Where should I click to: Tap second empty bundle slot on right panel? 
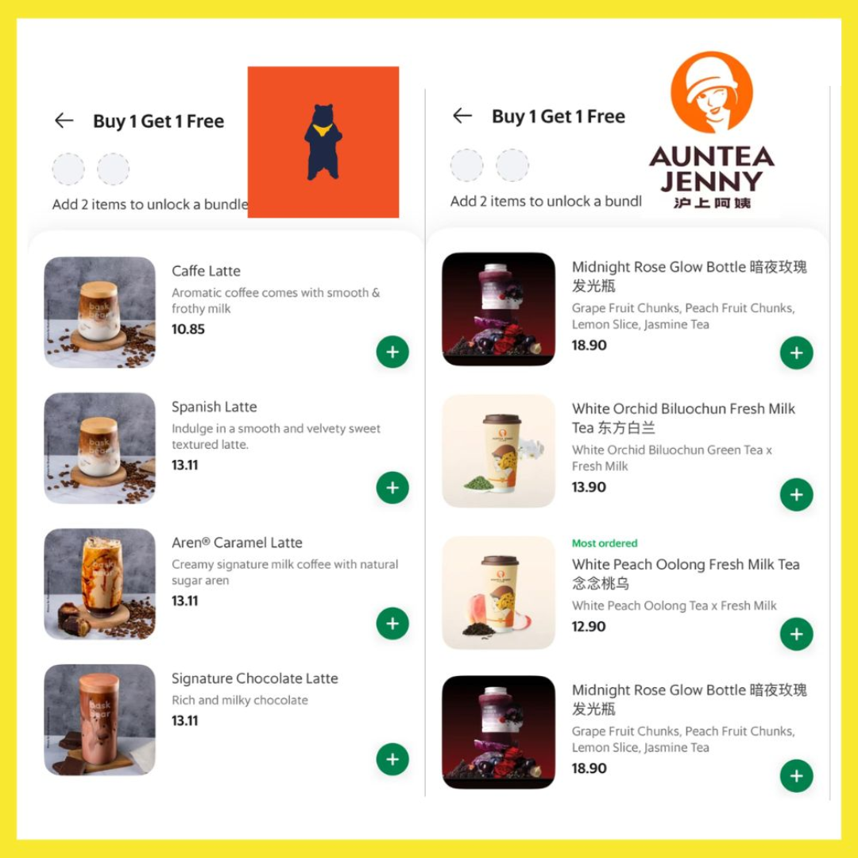point(512,164)
